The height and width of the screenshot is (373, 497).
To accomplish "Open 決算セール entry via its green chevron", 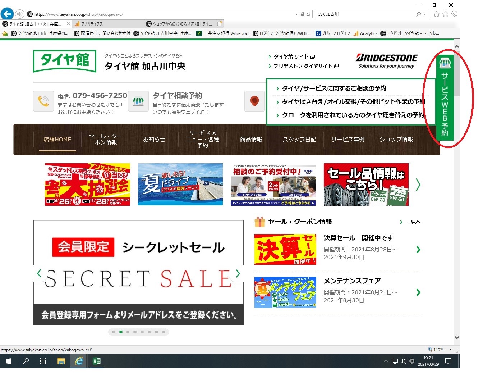I will [418, 249].
